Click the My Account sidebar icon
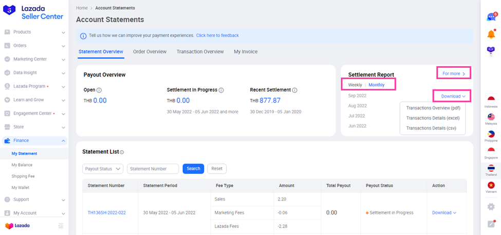The width and height of the screenshot is (501, 235). pos(7,213)
